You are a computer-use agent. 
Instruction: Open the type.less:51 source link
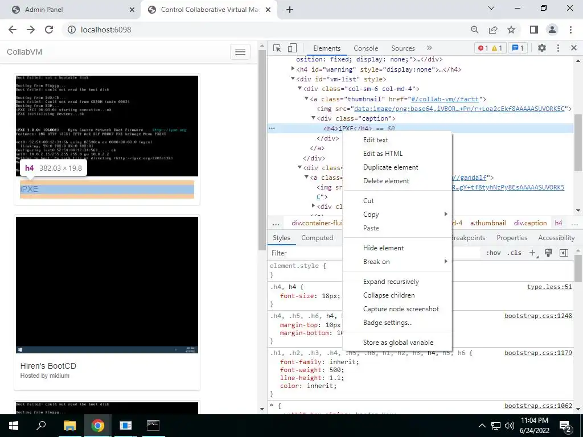coord(549,287)
